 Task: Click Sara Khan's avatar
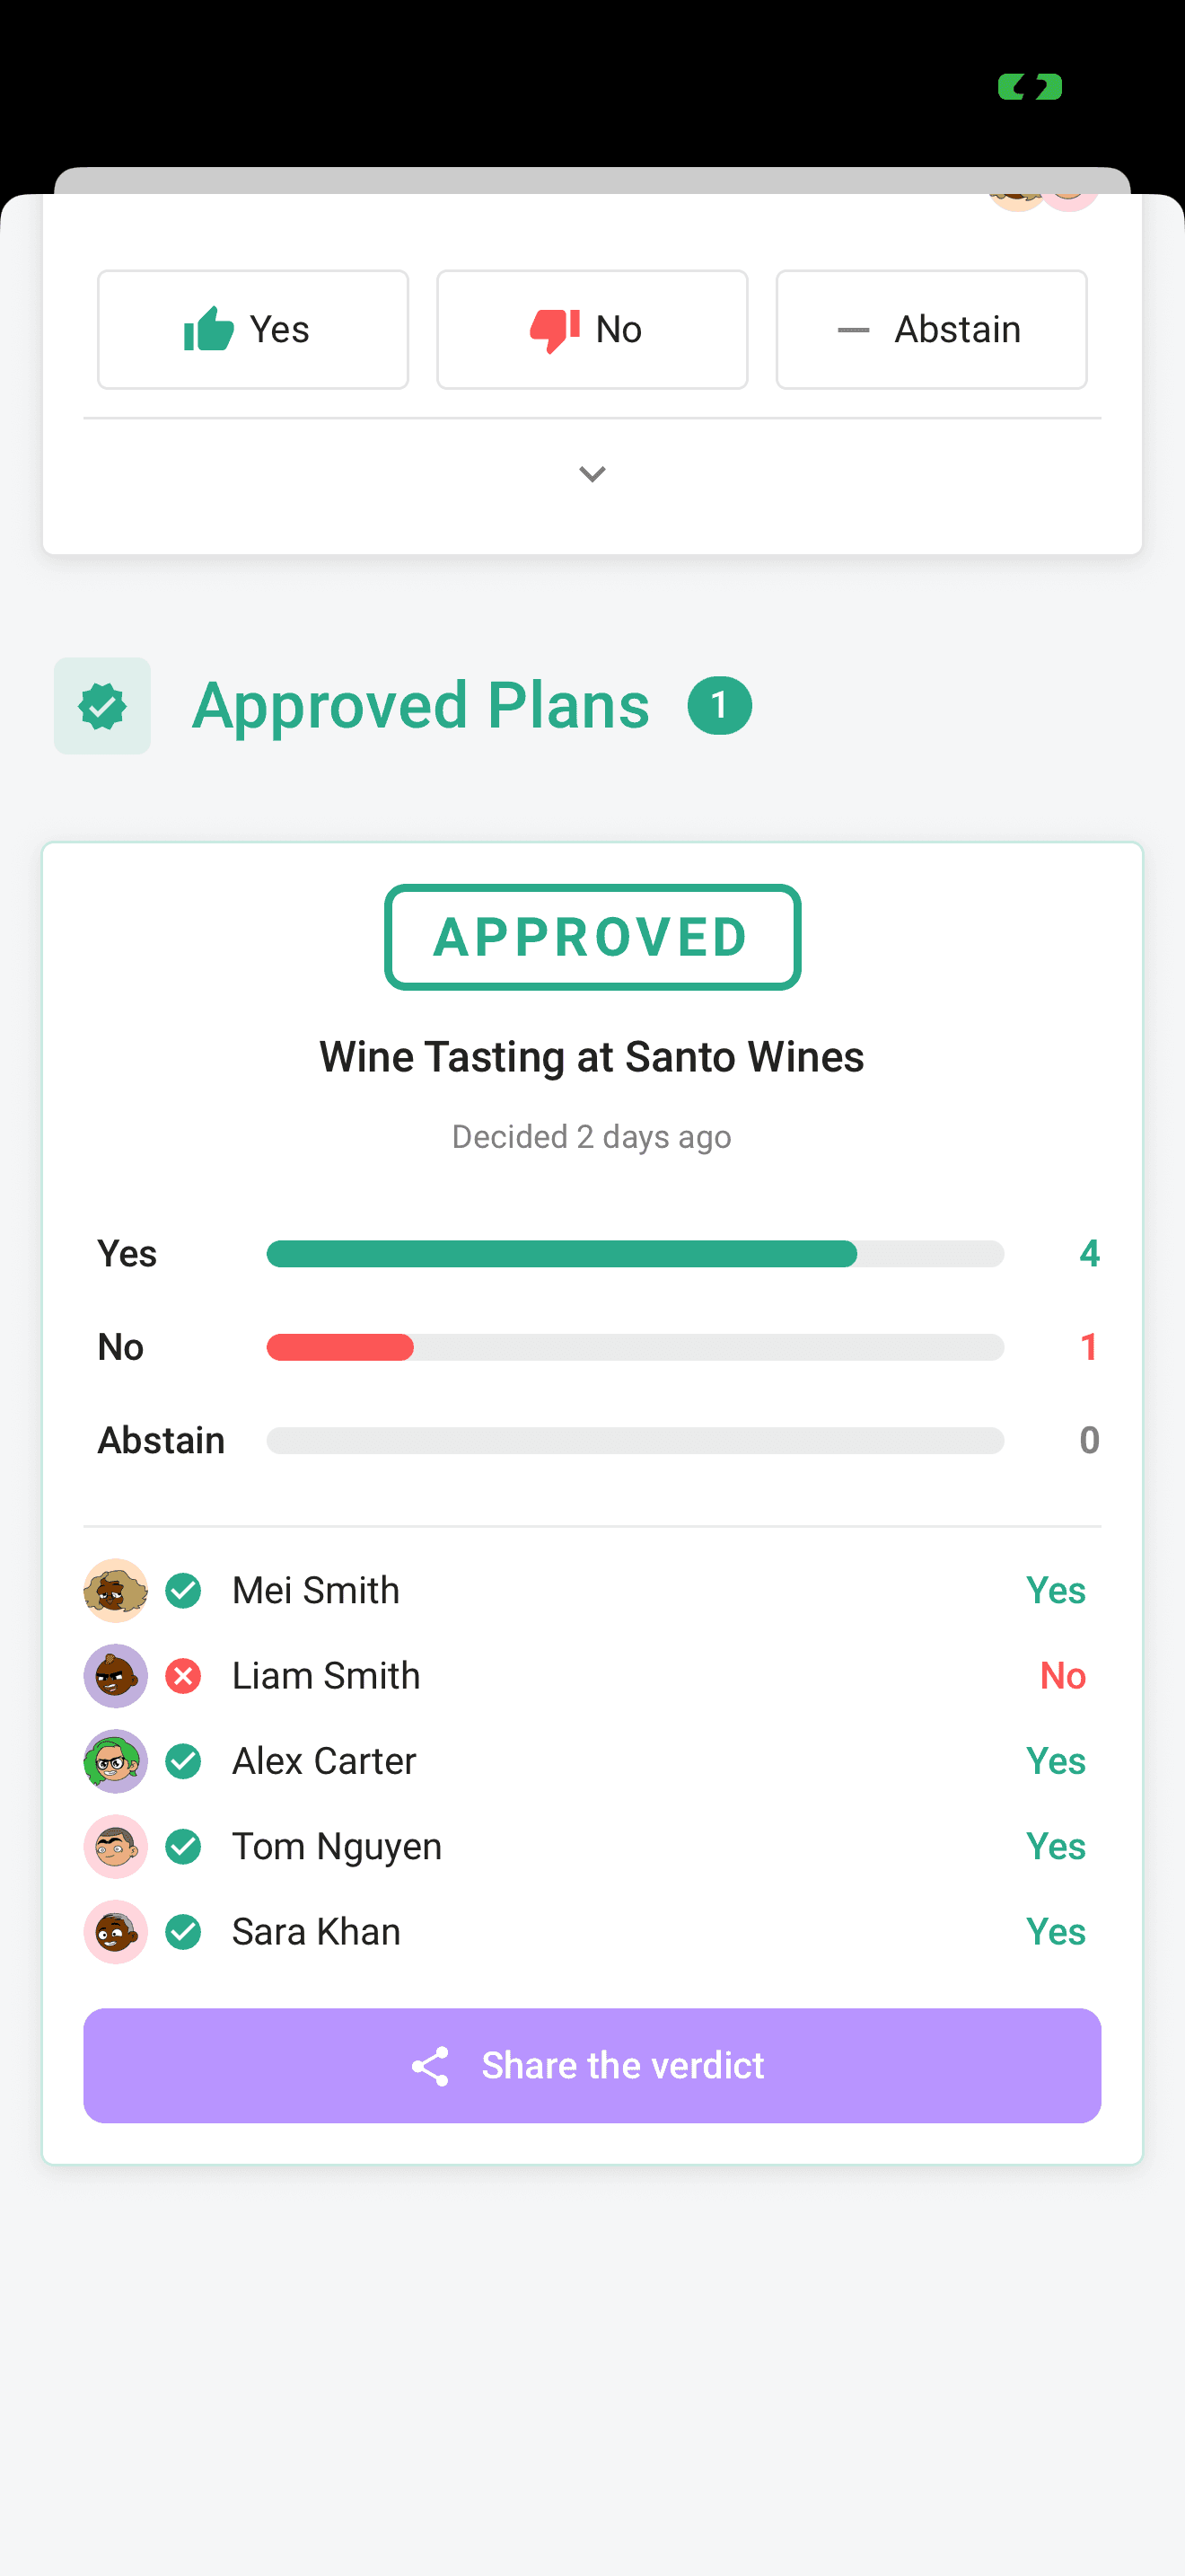116,1932
